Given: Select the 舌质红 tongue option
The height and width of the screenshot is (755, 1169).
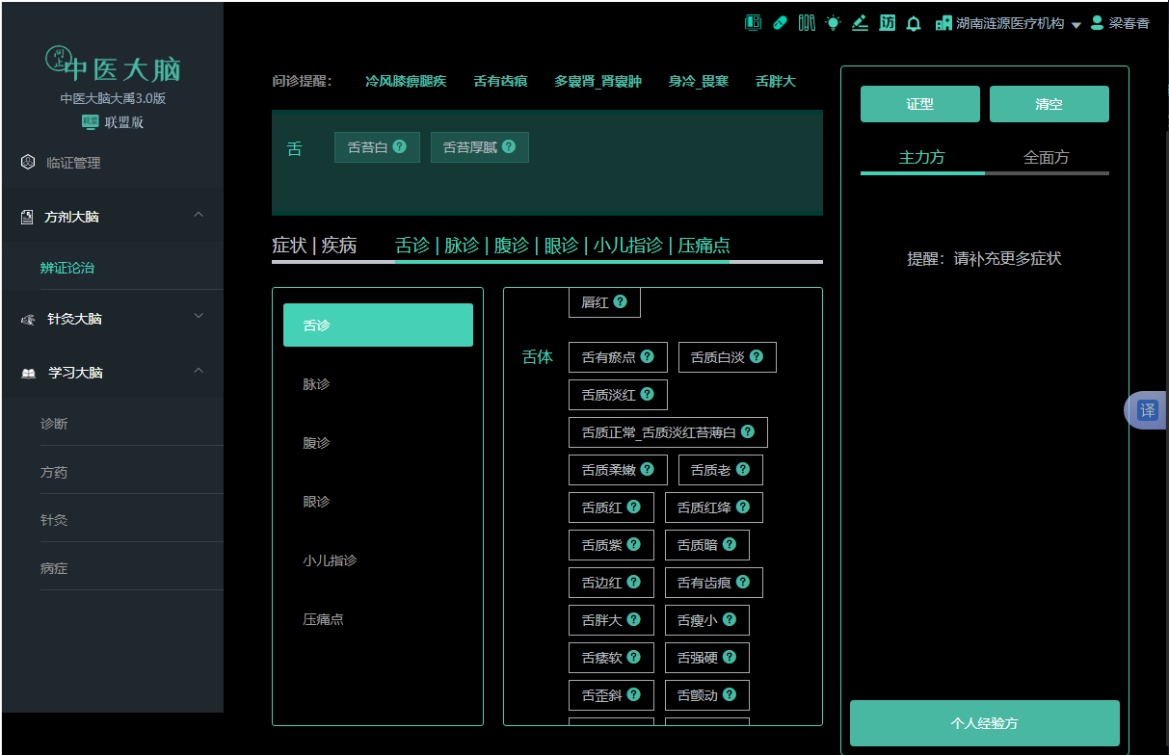Looking at the screenshot, I should (611, 508).
